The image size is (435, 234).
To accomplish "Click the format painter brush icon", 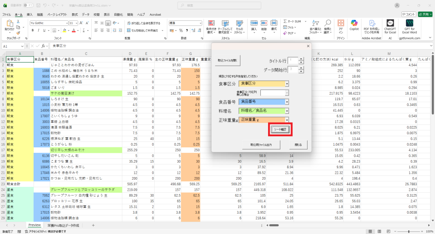I will pos(19,31).
